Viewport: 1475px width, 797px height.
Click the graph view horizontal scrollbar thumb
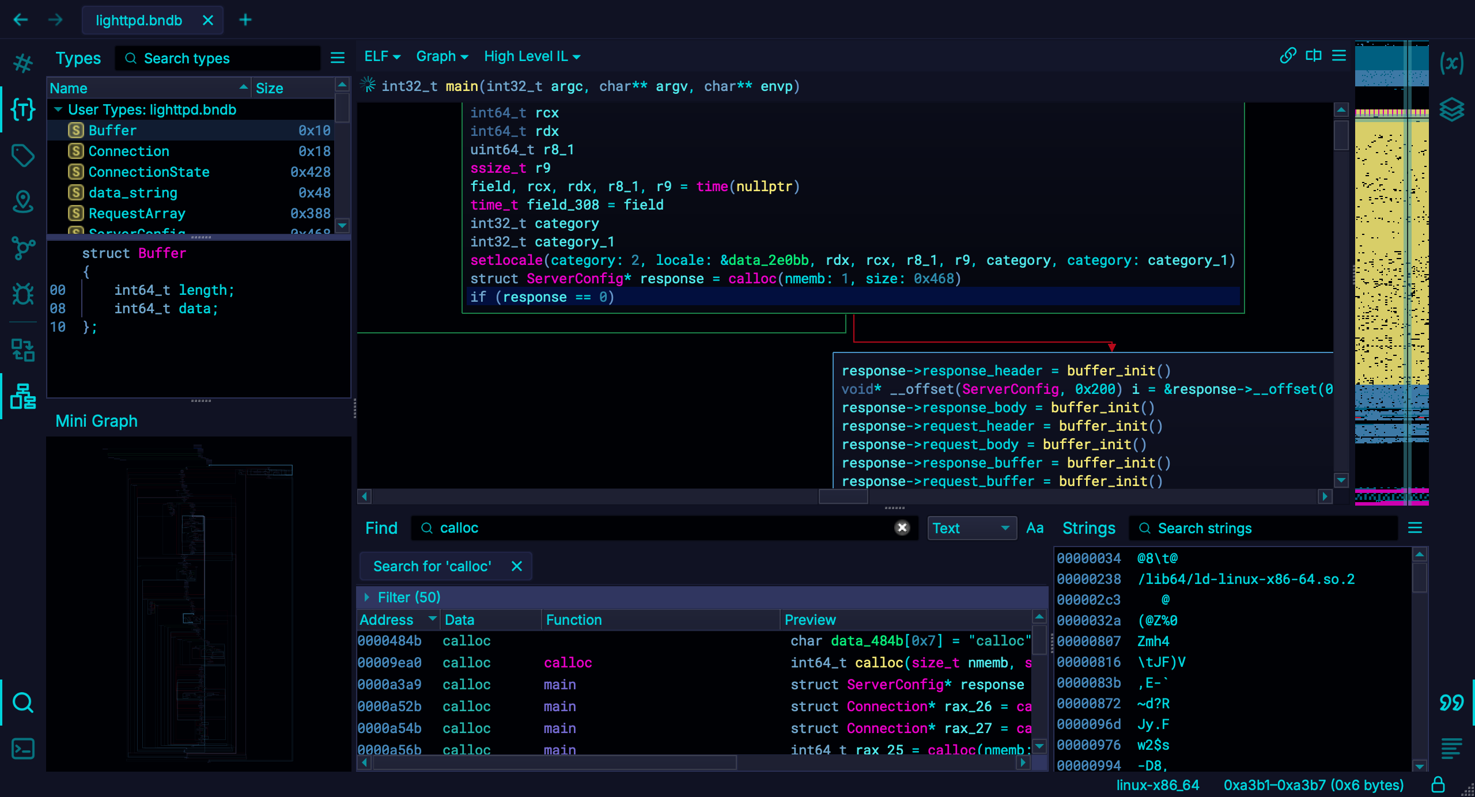click(x=843, y=496)
